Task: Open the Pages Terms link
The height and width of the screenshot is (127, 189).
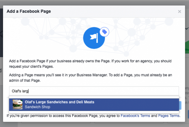Action: (169, 116)
